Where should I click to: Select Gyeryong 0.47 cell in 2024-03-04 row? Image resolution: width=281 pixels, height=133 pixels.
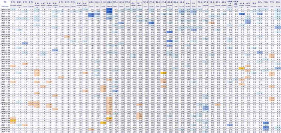(x=109, y=118)
